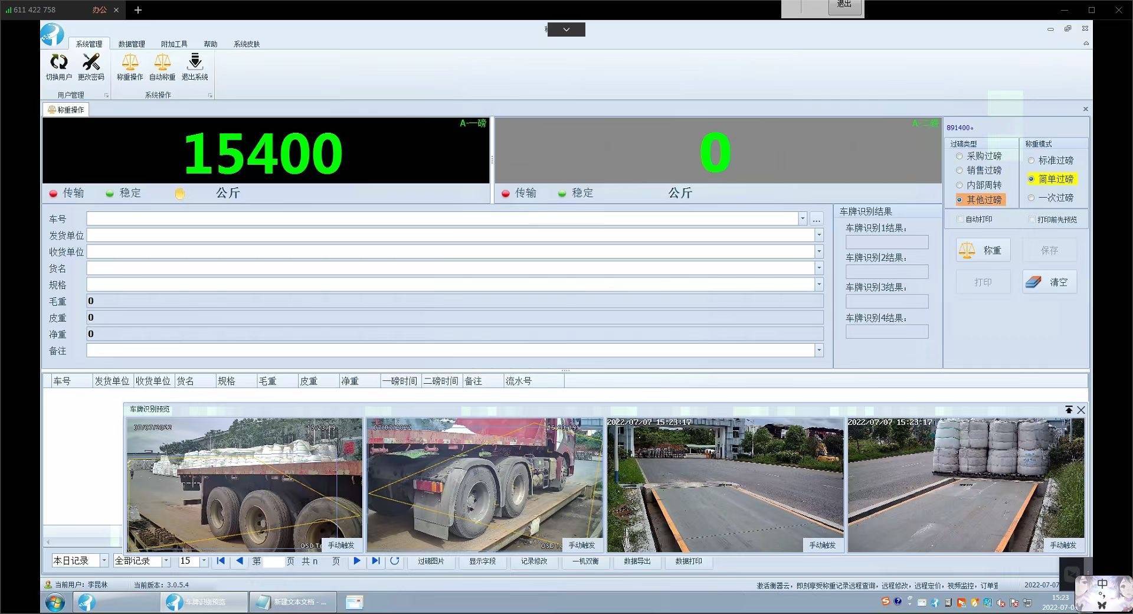Viewport: 1133px width, 614px height.
Task: Expand the 货名 dropdown list
Action: pos(818,268)
